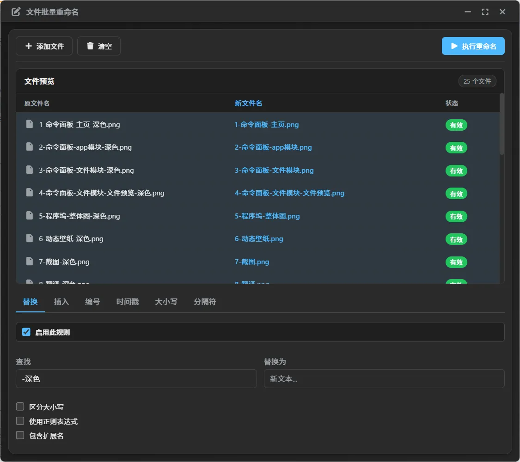Click the 状态 column header

pyautogui.click(x=452, y=103)
